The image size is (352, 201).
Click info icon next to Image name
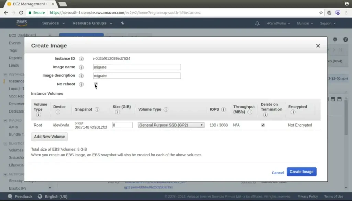coord(81,67)
